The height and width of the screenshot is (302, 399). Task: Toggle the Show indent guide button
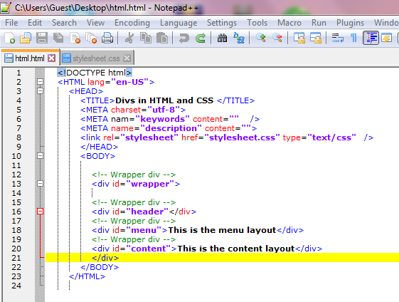pyautogui.click(x=371, y=38)
